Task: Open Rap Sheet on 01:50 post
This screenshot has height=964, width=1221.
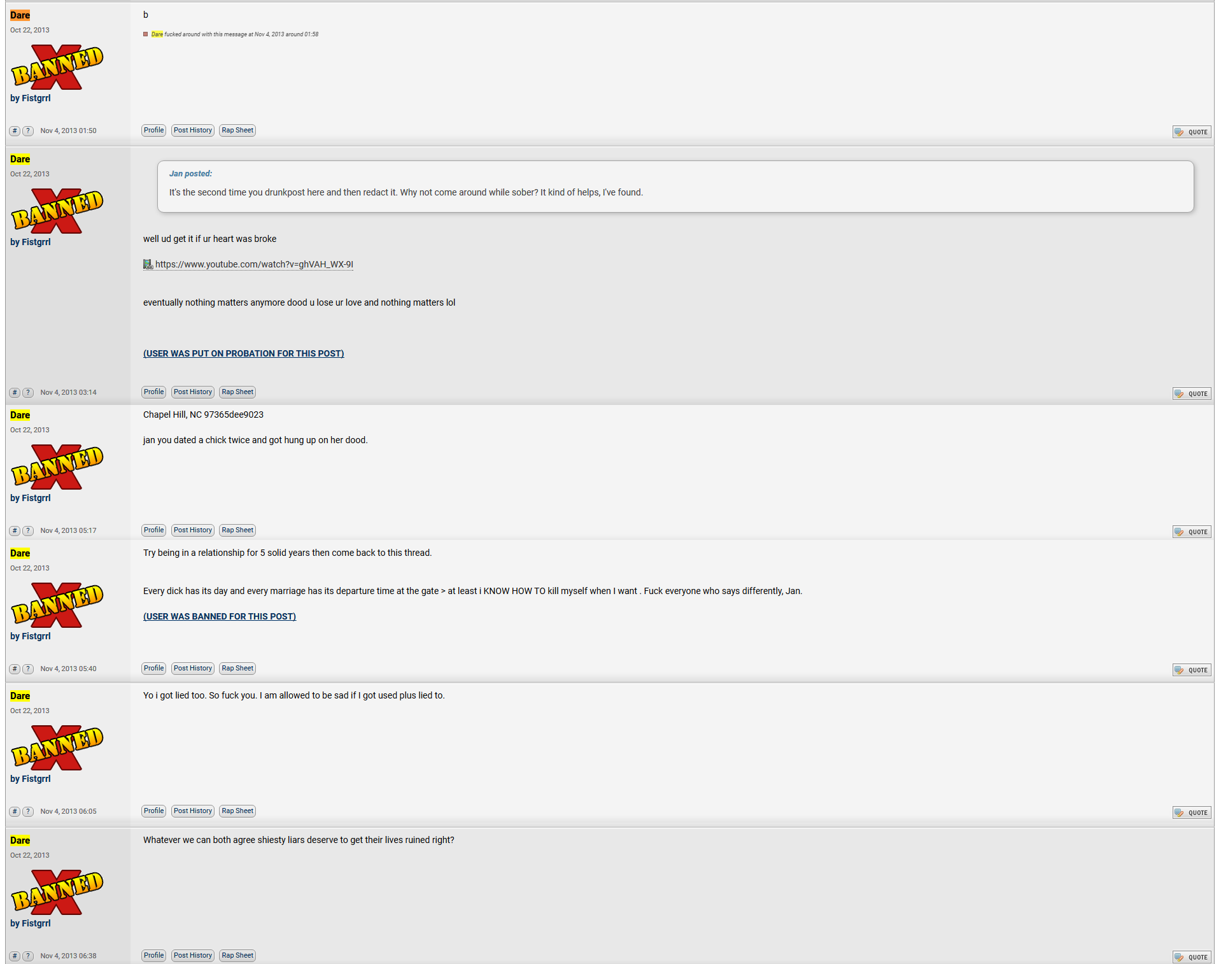Action: pyautogui.click(x=237, y=131)
